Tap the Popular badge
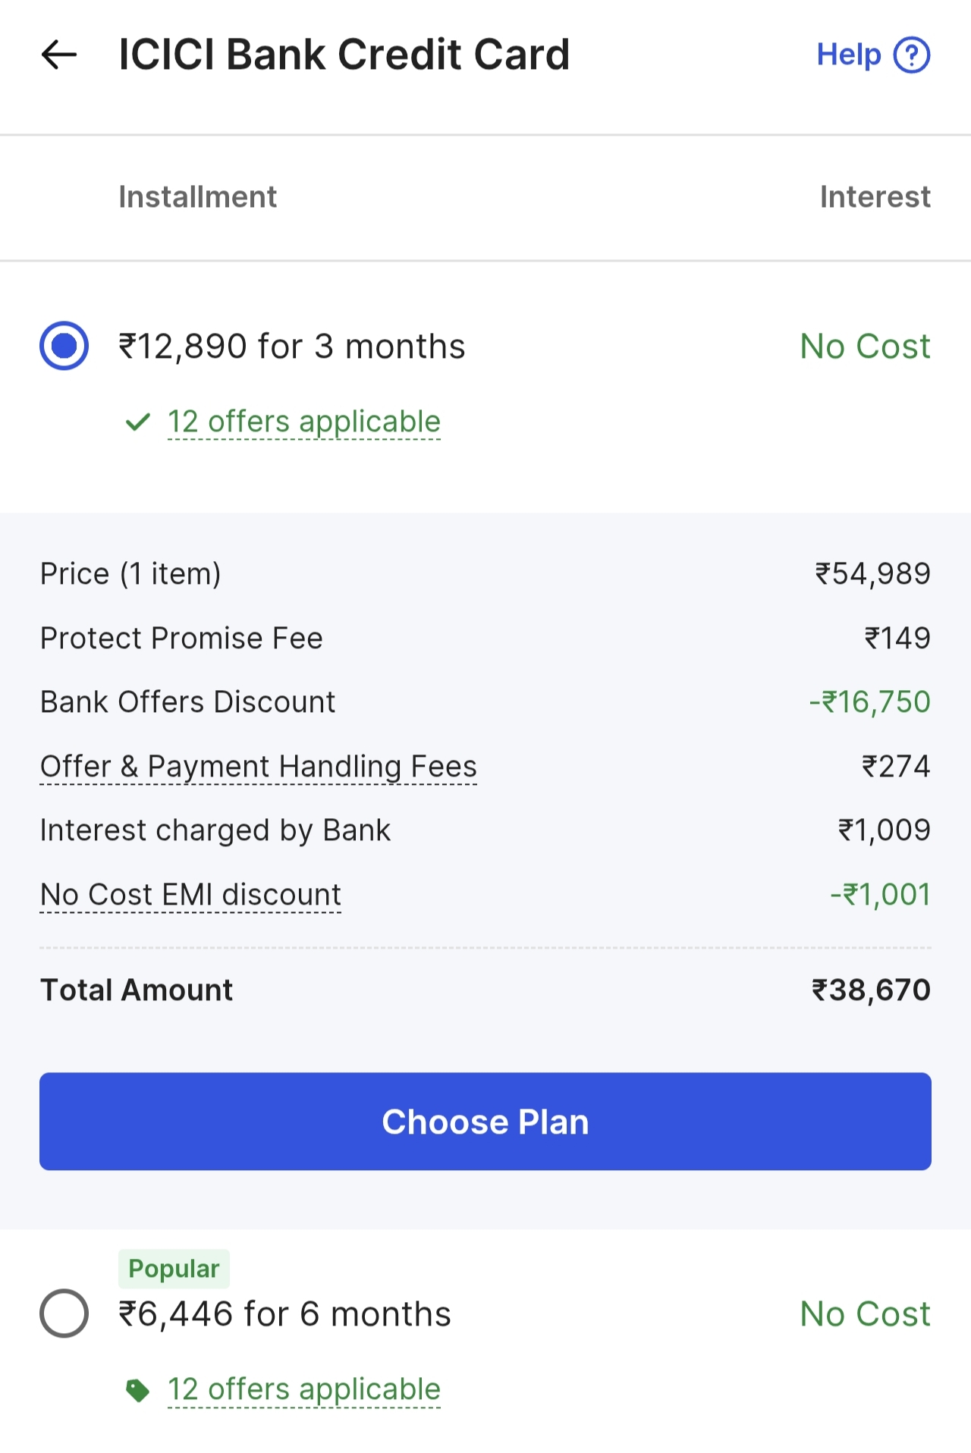Screen dimensions: 971x1453 tap(174, 1269)
